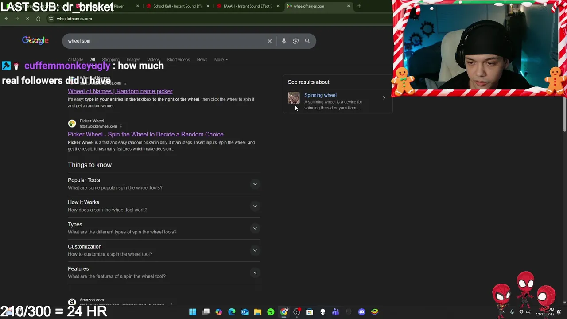Image resolution: width=567 pixels, height=319 pixels.
Task: Open Outlook from the taskbar
Action: [x=245, y=312]
